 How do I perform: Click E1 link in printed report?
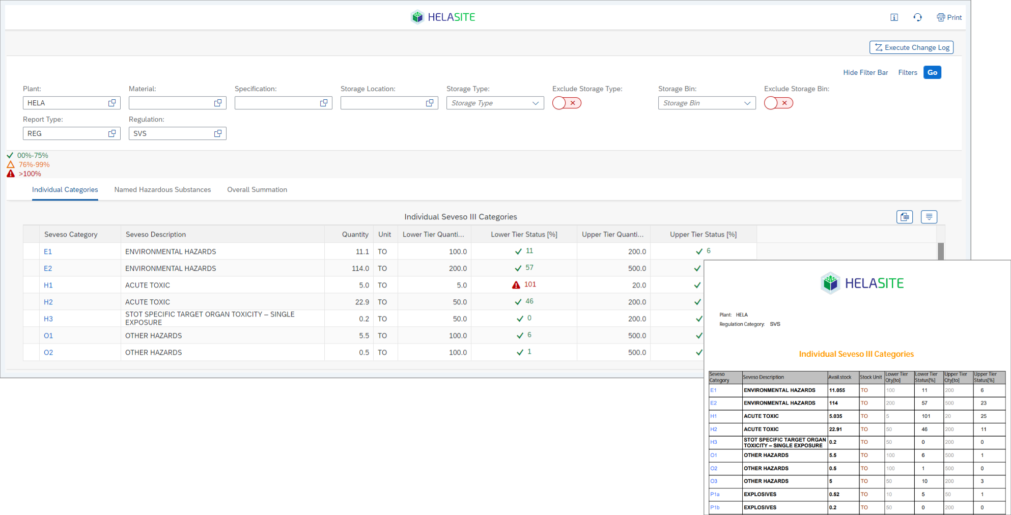pos(713,390)
